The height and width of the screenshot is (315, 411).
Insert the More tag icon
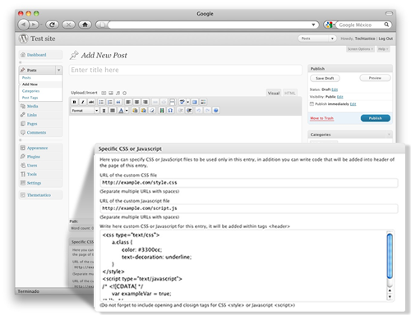click(x=172, y=102)
